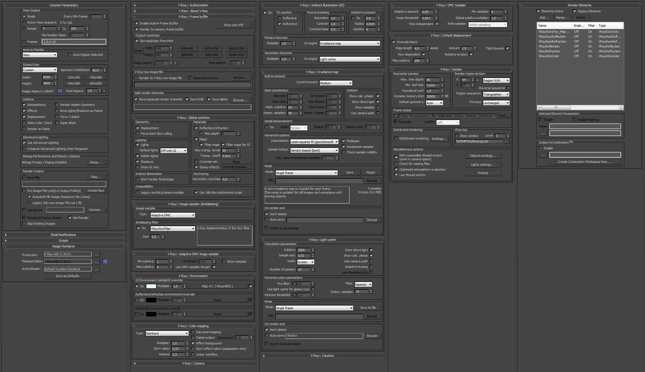Image resolution: width=645 pixels, height=372 pixels.
Task: Click the L lock beside Image aspect
Action: pos(176,63)
